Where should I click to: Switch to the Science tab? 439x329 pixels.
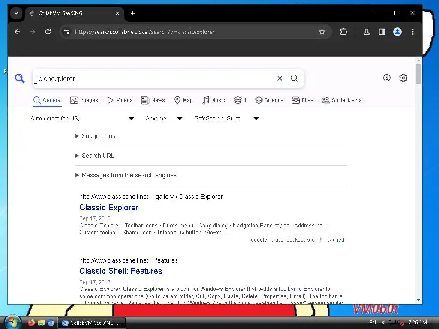(x=269, y=100)
